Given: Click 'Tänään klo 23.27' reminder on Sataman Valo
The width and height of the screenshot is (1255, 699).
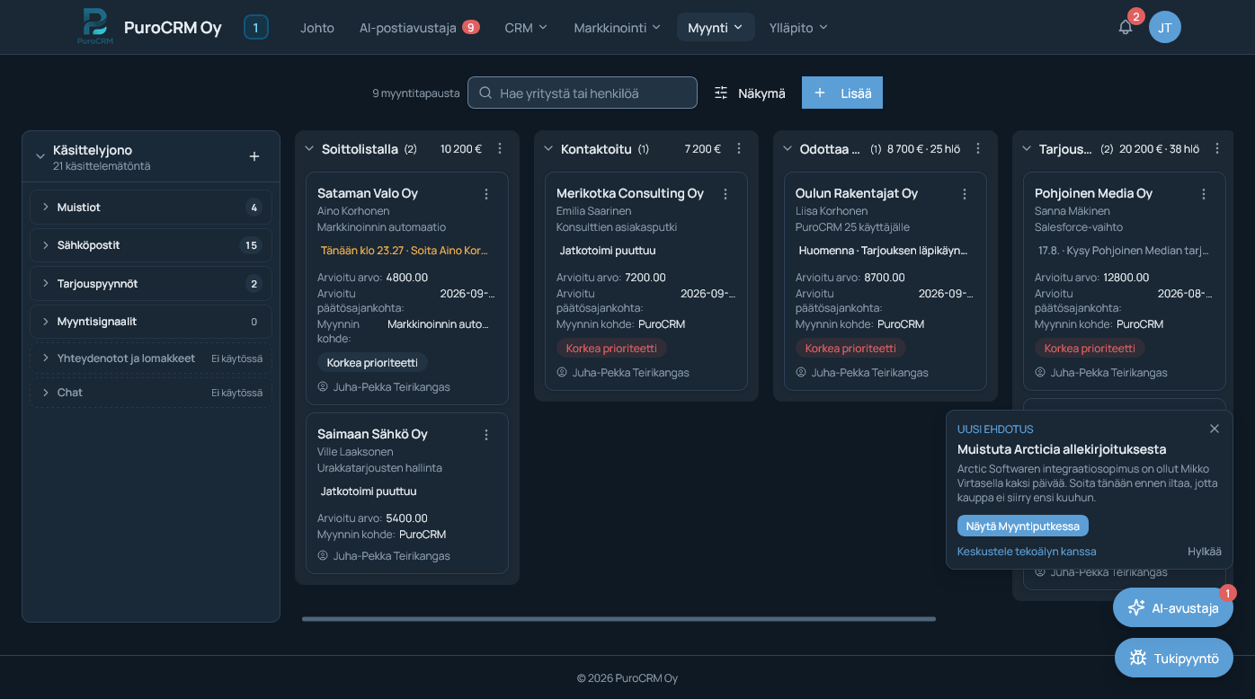Looking at the screenshot, I should (x=405, y=250).
